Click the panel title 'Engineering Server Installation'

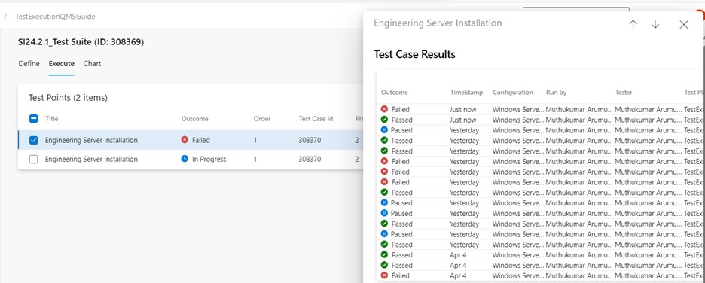coord(438,23)
